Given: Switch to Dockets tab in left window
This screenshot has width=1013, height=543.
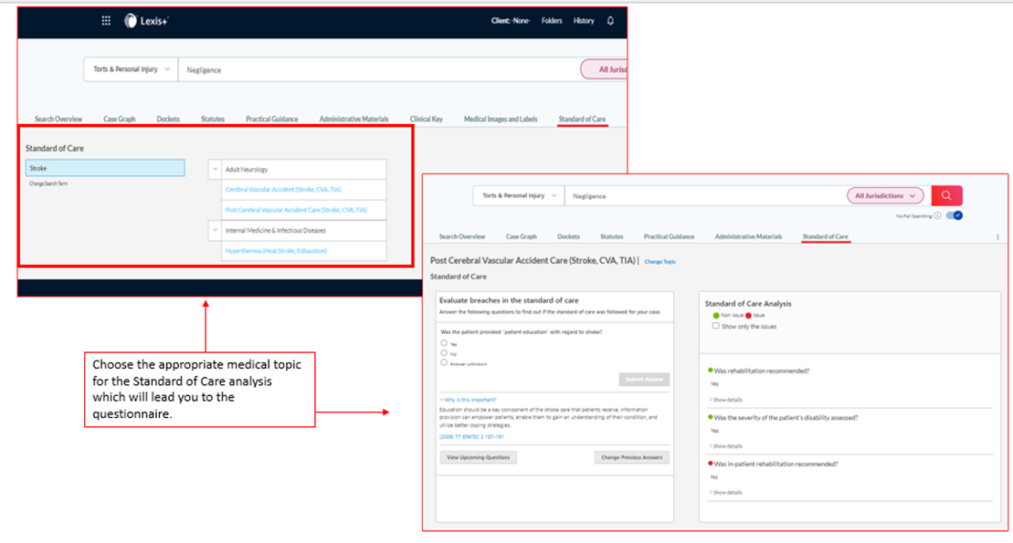Looking at the screenshot, I should pos(168,119).
